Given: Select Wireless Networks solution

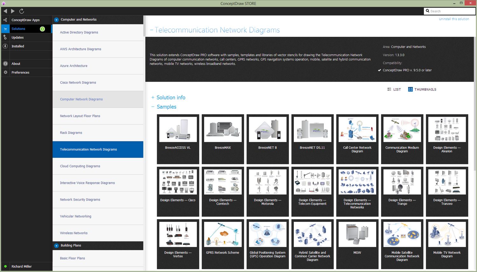Looking at the screenshot, I should tap(98, 233).
